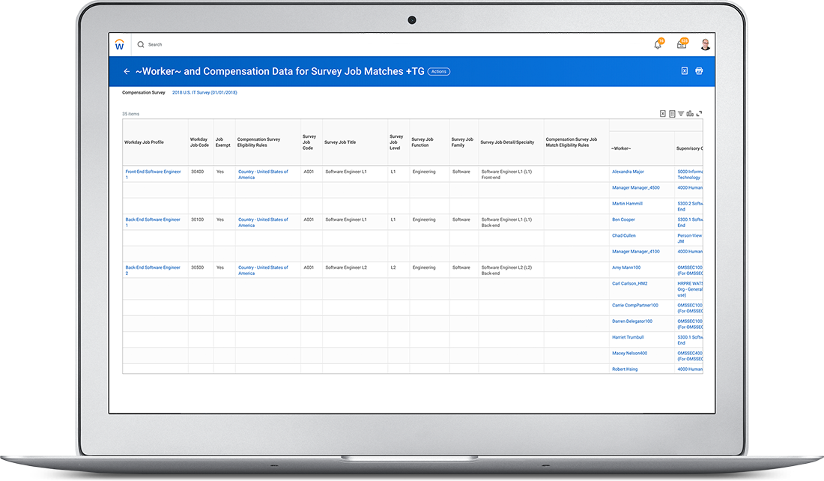The height and width of the screenshot is (481, 824).
Task: Toggle the grid column view icon
Action: (x=671, y=112)
